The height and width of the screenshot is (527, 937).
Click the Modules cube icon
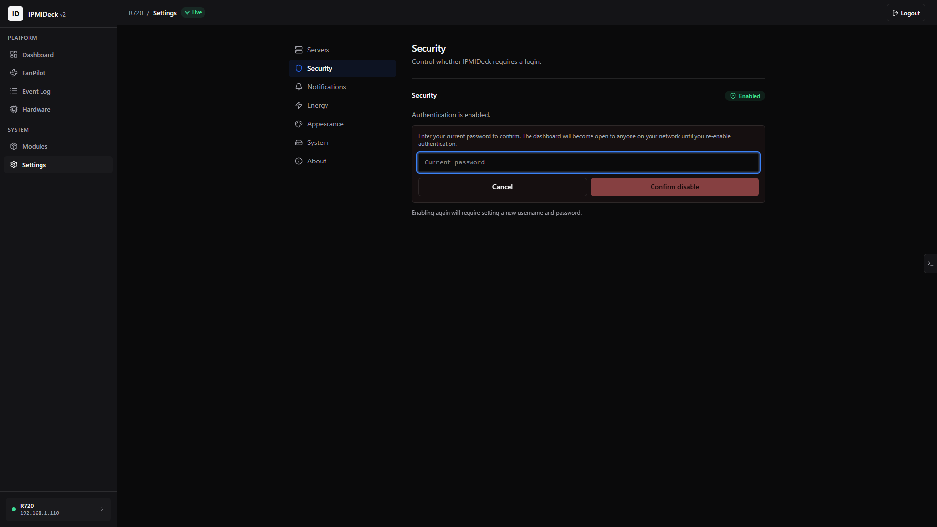point(14,146)
